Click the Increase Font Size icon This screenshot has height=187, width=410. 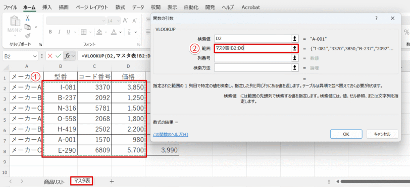126,21
